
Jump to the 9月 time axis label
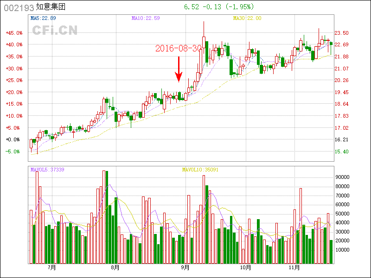185,267
